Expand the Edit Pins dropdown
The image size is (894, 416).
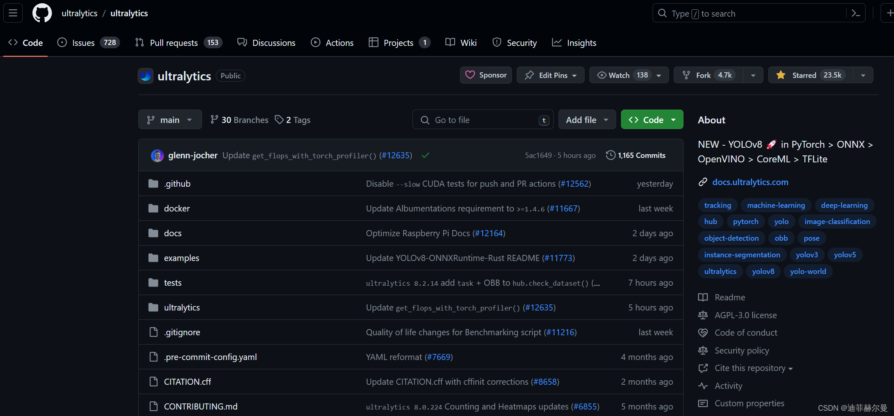click(x=550, y=75)
